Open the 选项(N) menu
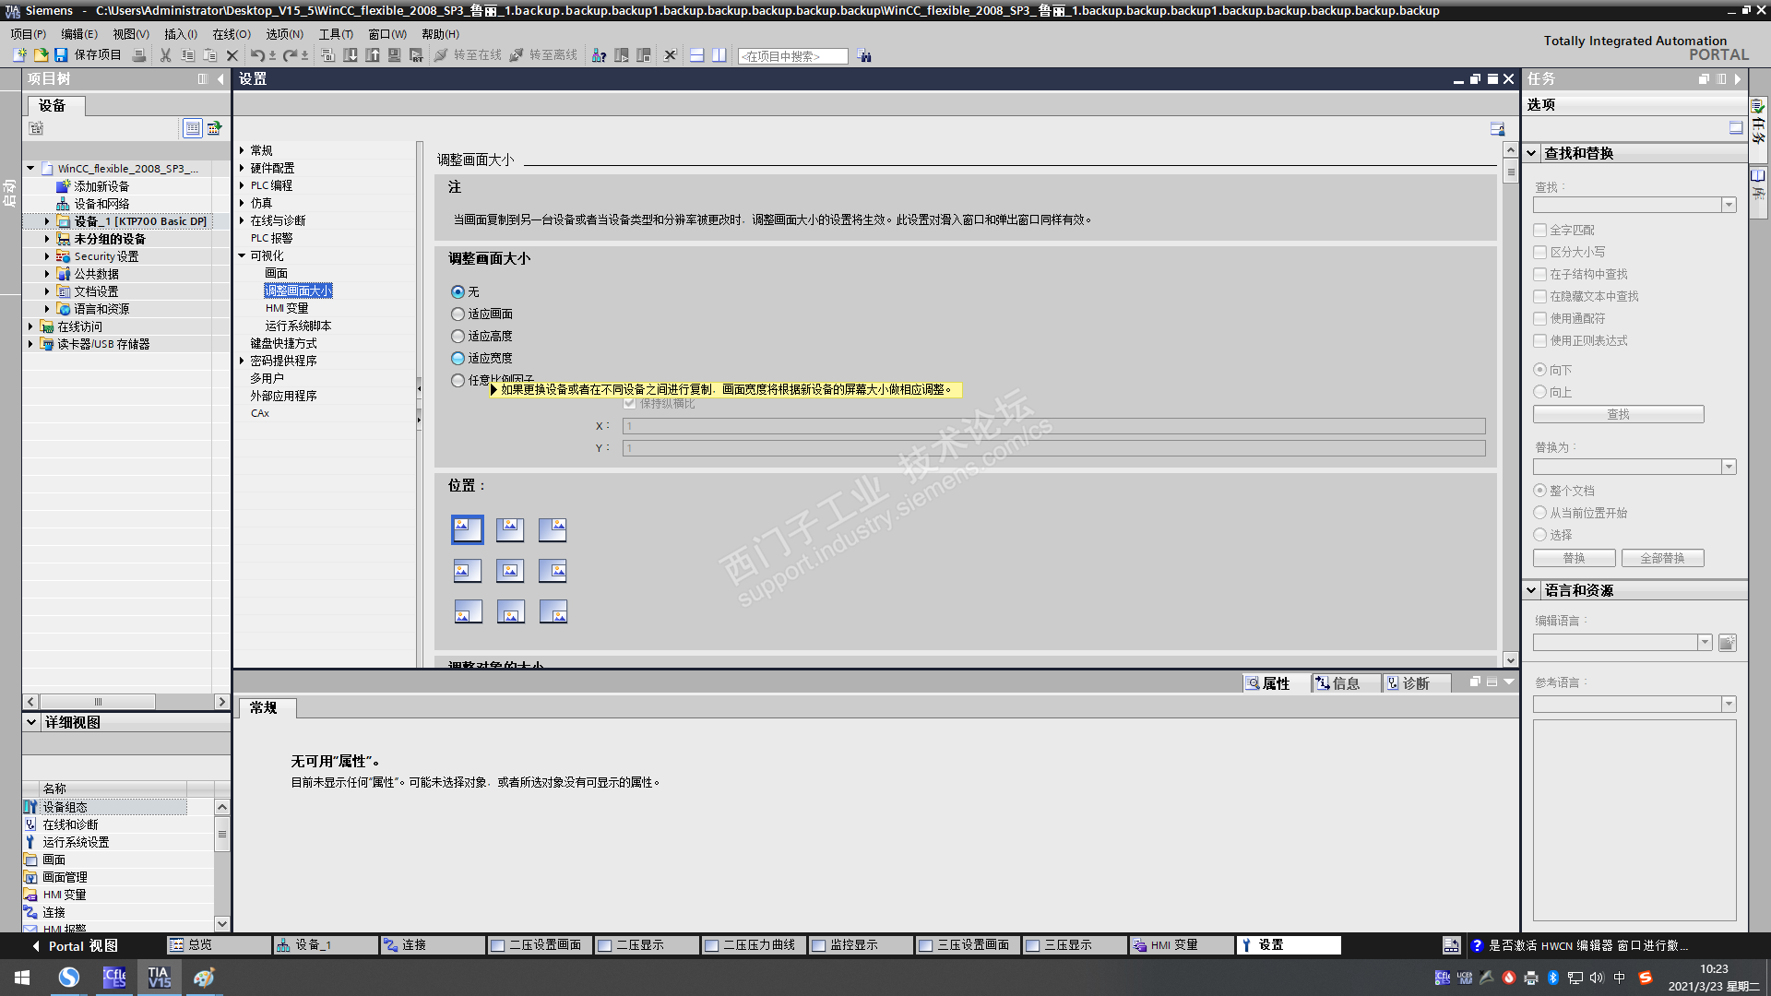The width and height of the screenshot is (1771, 996). (284, 34)
